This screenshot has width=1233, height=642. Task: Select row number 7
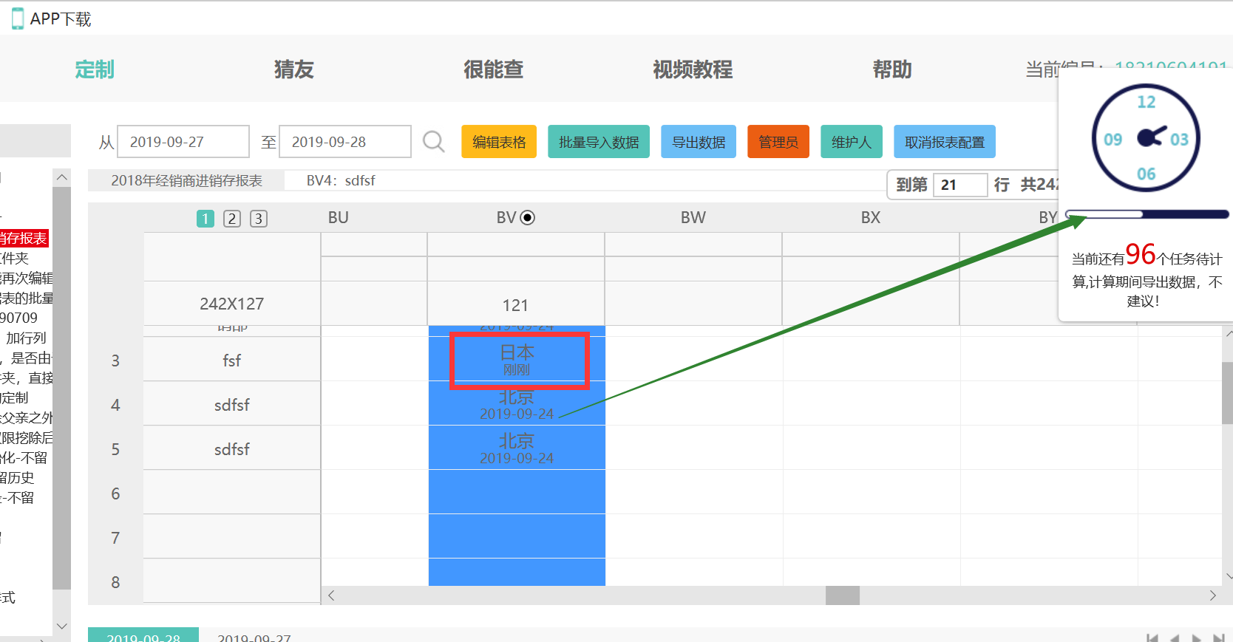click(x=115, y=538)
